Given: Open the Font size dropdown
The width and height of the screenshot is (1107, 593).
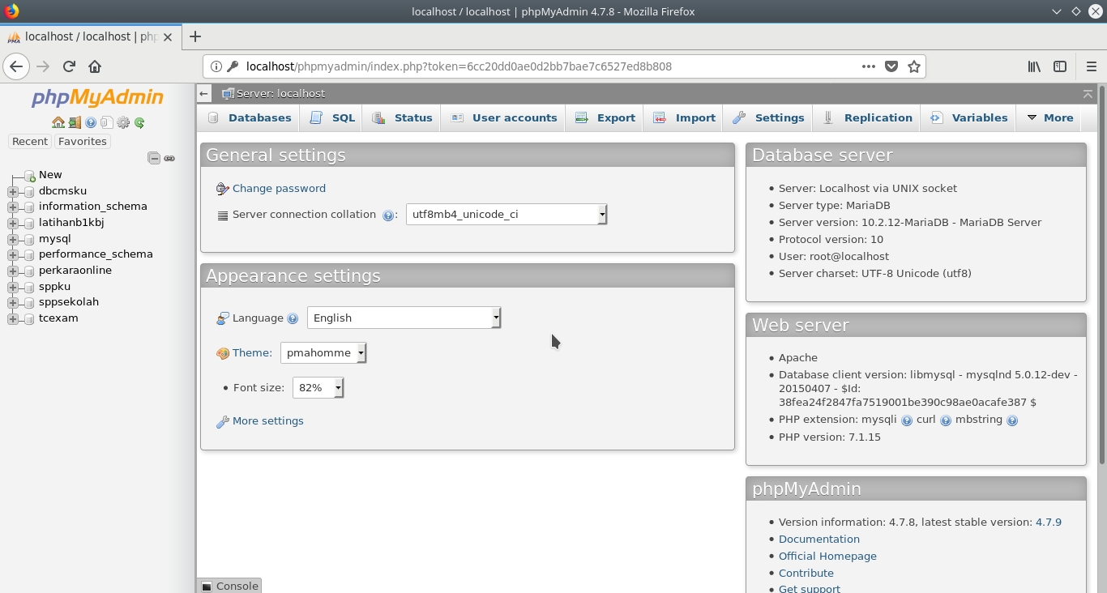Looking at the screenshot, I should 318,387.
